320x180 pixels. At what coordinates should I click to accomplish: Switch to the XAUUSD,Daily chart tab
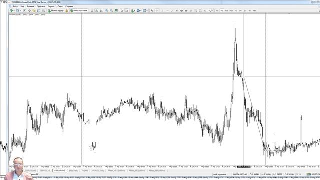(x=98, y=170)
